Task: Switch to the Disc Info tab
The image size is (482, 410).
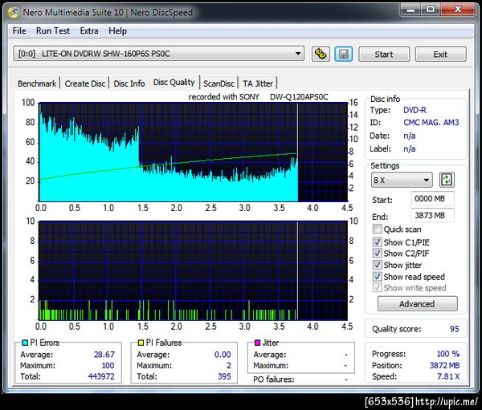Action: click(129, 83)
